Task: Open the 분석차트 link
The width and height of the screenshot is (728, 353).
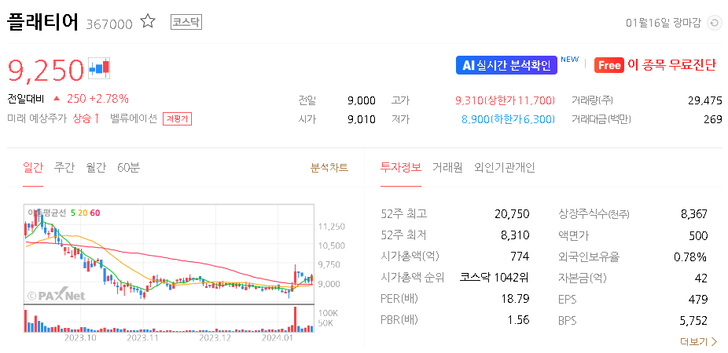Action: (x=329, y=167)
